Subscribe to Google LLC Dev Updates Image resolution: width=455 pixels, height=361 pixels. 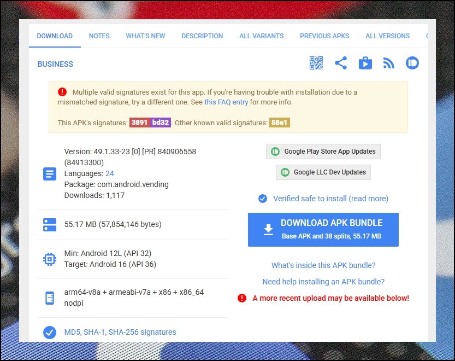pyautogui.click(x=323, y=172)
